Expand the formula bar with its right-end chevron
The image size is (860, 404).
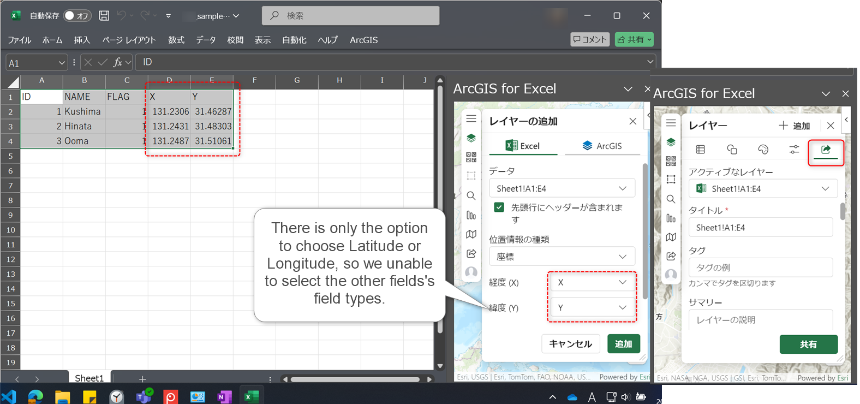tap(650, 62)
